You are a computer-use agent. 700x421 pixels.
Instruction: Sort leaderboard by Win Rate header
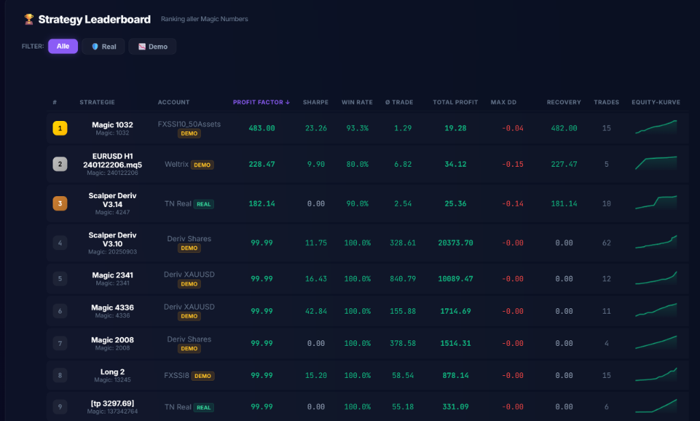pos(357,102)
